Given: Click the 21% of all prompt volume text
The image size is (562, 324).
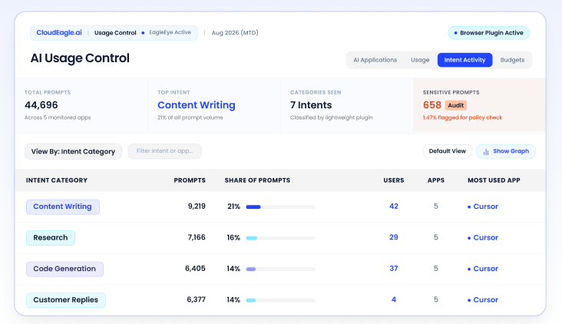Looking at the screenshot, I should tap(190, 117).
